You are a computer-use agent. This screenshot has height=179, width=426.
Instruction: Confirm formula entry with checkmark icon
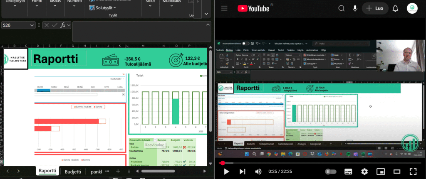pos(54,25)
